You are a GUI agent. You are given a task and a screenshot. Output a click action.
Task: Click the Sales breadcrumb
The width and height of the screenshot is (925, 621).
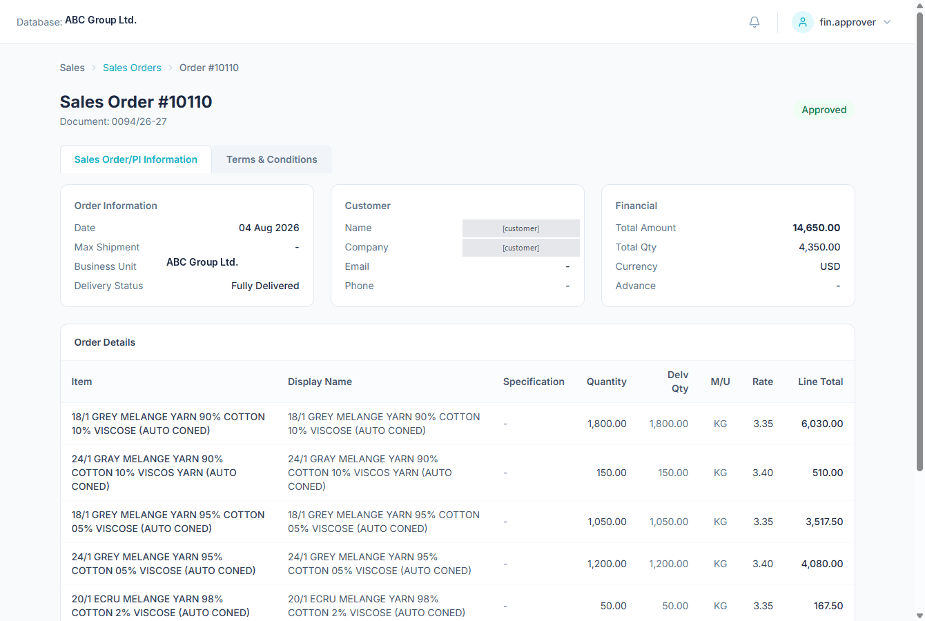tap(72, 68)
